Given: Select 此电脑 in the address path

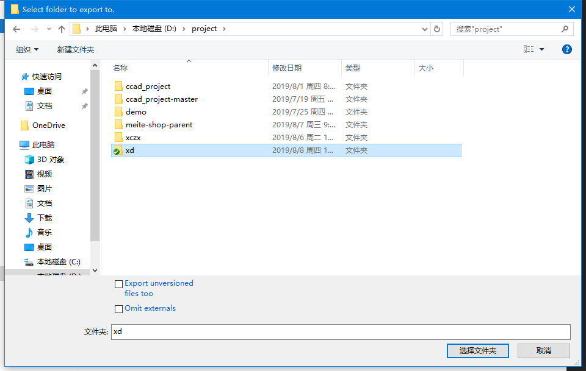Looking at the screenshot, I should [x=106, y=29].
